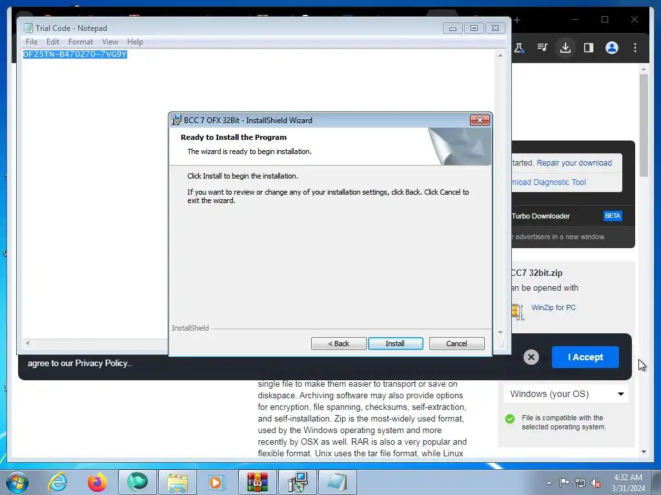This screenshot has height=495, width=661.
Task: Click the BETA badge beside Turbo Downloader
Action: pos(613,216)
